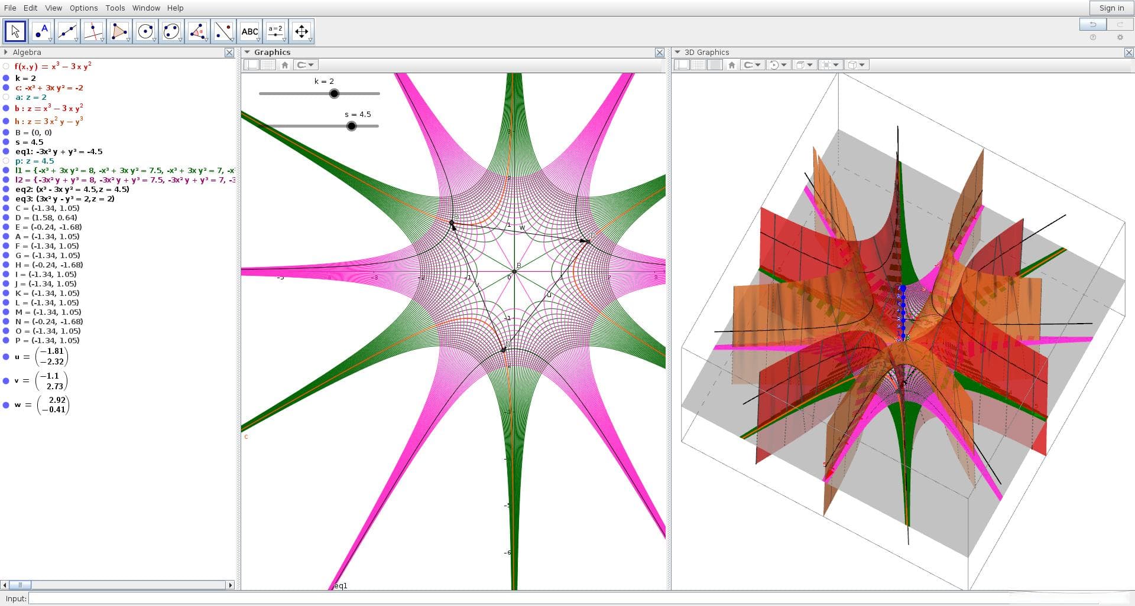1135x606 pixels.
Task: Click the Undo button
Action: click(1092, 24)
